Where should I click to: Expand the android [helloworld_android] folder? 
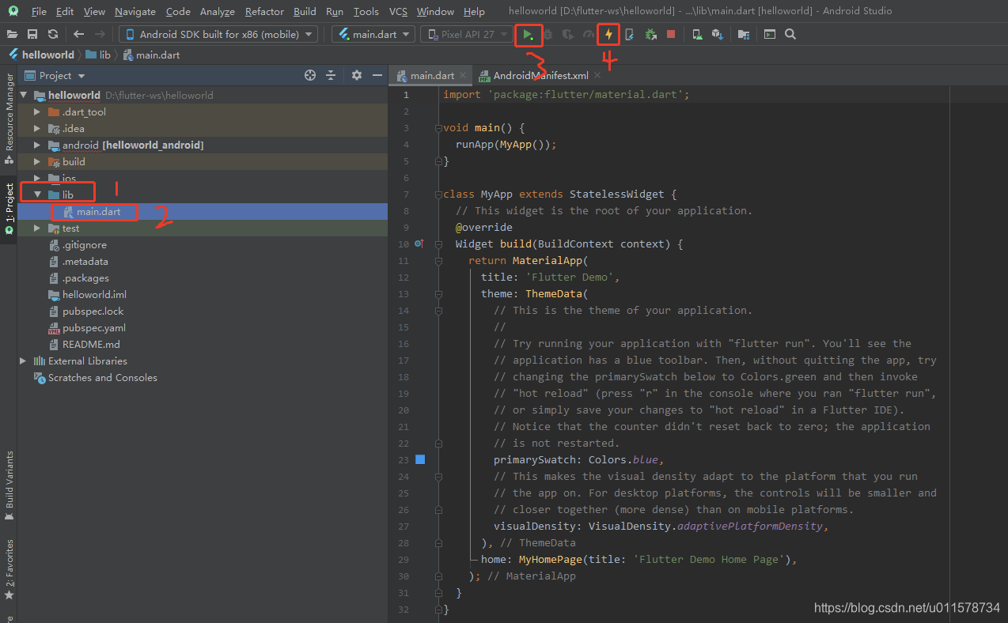click(36, 145)
